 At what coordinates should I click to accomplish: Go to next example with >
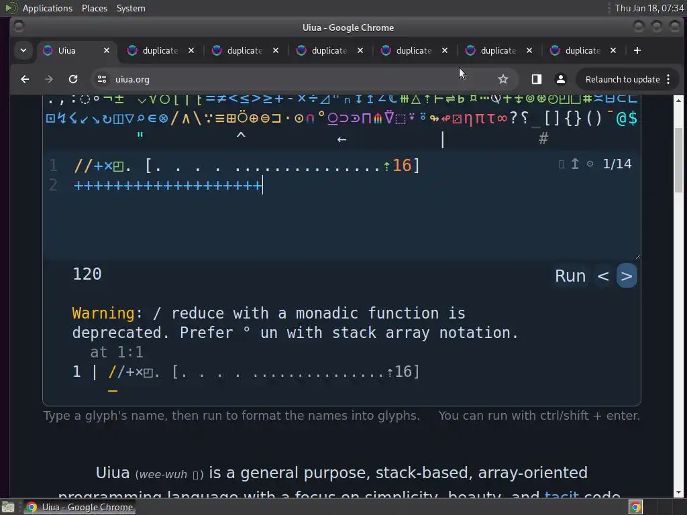[627, 276]
